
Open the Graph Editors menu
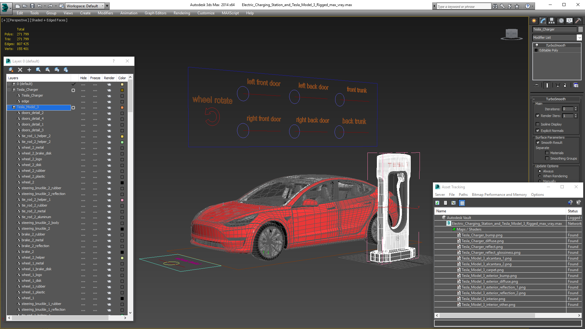[x=155, y=13]
